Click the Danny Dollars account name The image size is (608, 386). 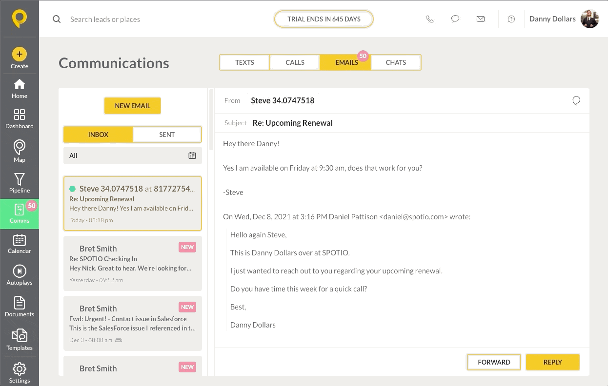552,19
